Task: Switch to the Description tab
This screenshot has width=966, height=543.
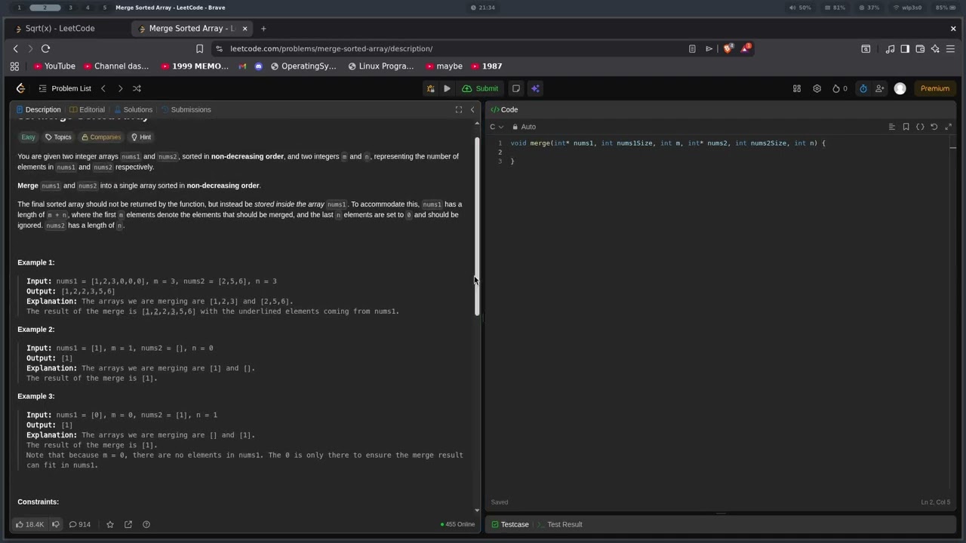Action: tap(38, 109)
